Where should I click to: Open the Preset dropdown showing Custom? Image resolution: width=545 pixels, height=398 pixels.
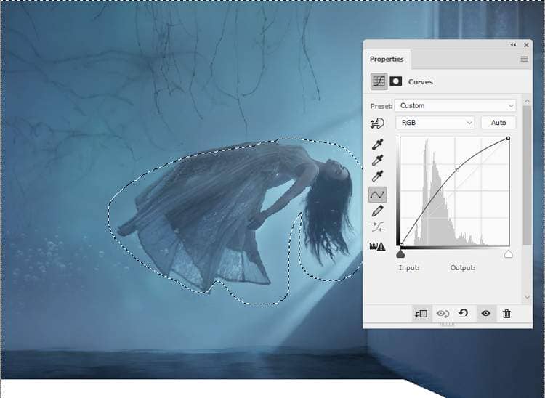click(456, 105)
